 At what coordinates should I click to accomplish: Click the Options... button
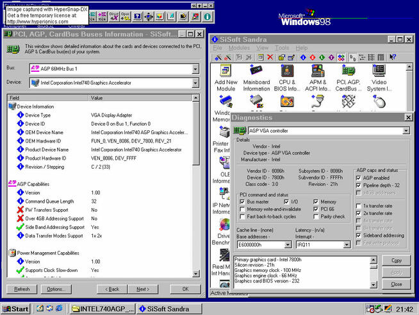pyautogui.click(x=56, y=289)
